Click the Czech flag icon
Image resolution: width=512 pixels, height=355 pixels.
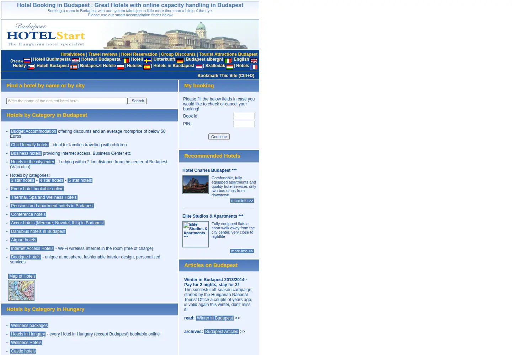(31, 67)
